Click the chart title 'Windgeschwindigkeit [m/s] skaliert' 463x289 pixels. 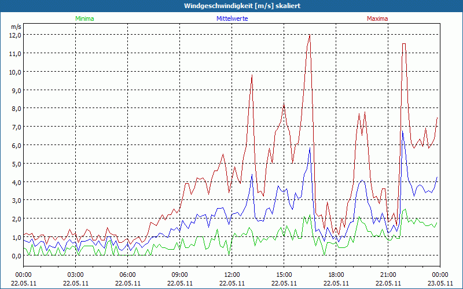coord(242,6)
